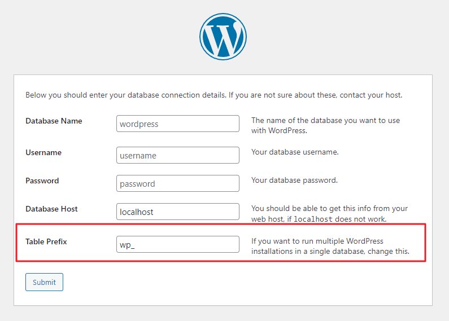Viewport: 449px width, 321px height.
Task: Click the WordPress logo
Action: [x=223, y=37]
